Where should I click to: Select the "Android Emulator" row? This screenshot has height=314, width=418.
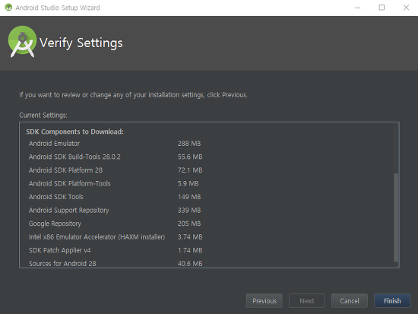pos(54,144)
